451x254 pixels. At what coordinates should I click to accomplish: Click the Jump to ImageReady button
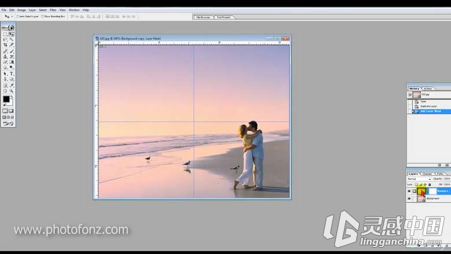[x=8, y=123]
